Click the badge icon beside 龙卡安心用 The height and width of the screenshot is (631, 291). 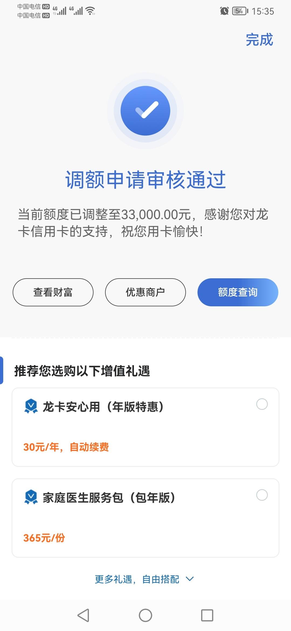point(31,406)
